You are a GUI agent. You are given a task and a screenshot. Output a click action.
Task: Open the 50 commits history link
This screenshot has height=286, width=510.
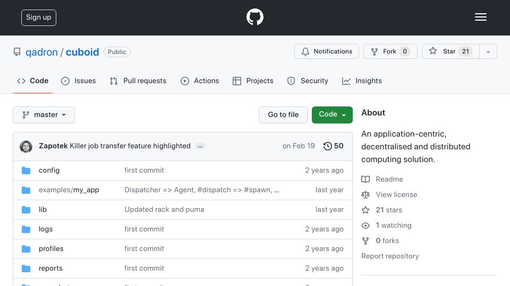pyautogui.click(x=334, y=146)
